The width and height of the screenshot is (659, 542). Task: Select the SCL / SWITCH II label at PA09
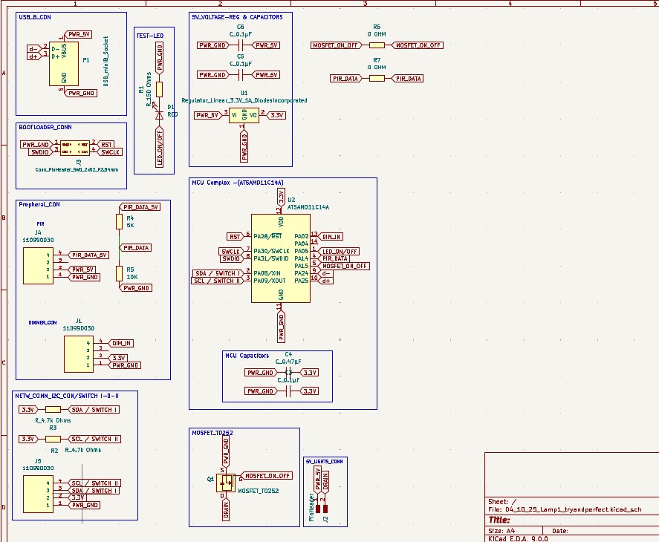click(218, 281)
